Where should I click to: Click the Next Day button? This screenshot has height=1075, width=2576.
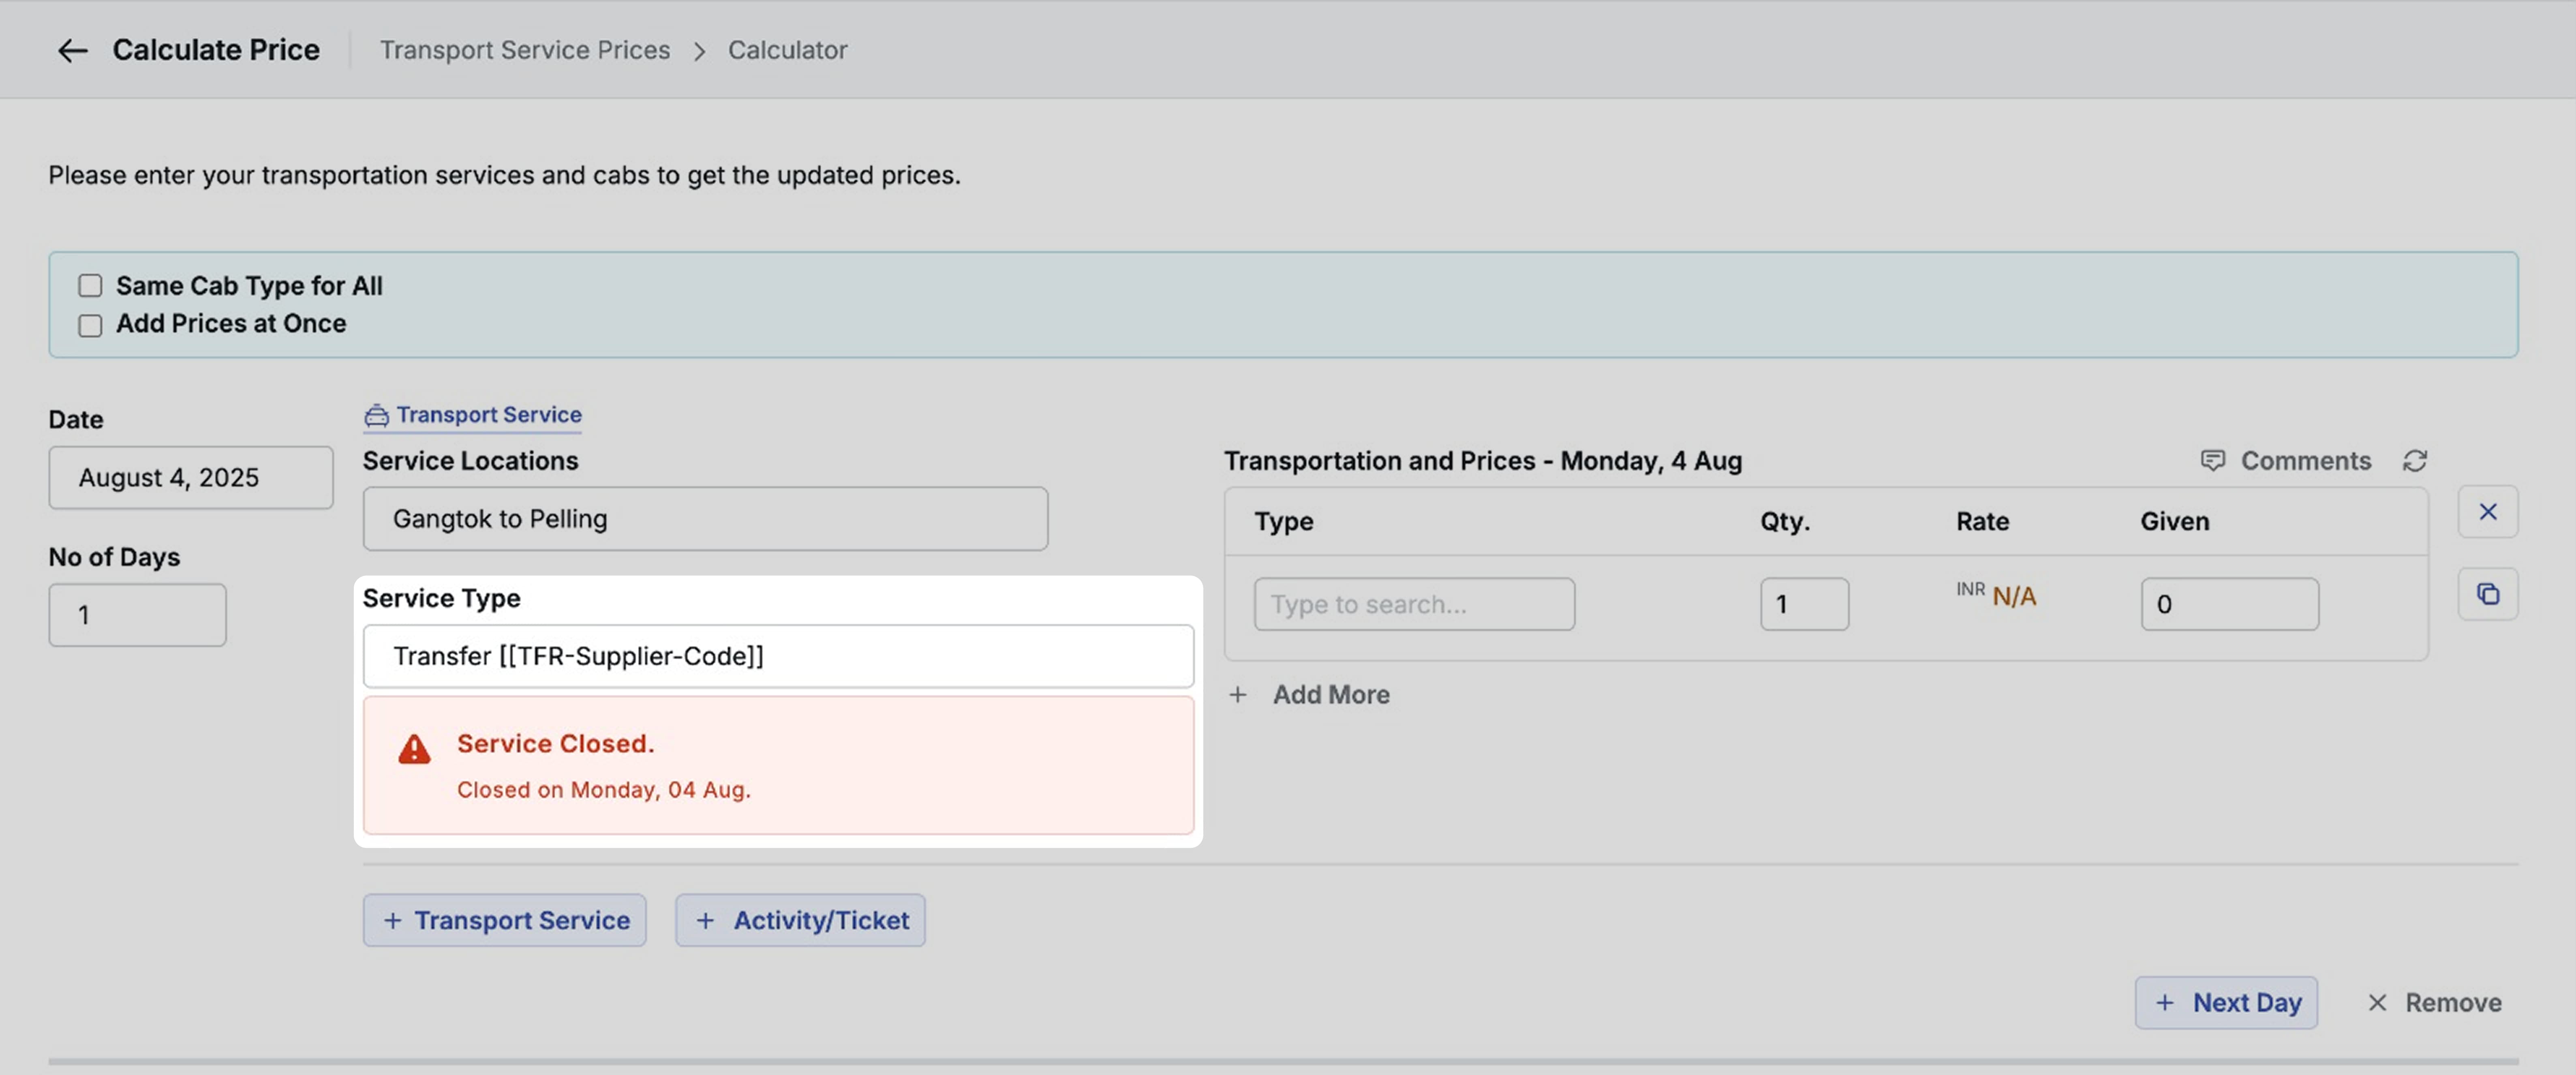coord(2225,1002)
